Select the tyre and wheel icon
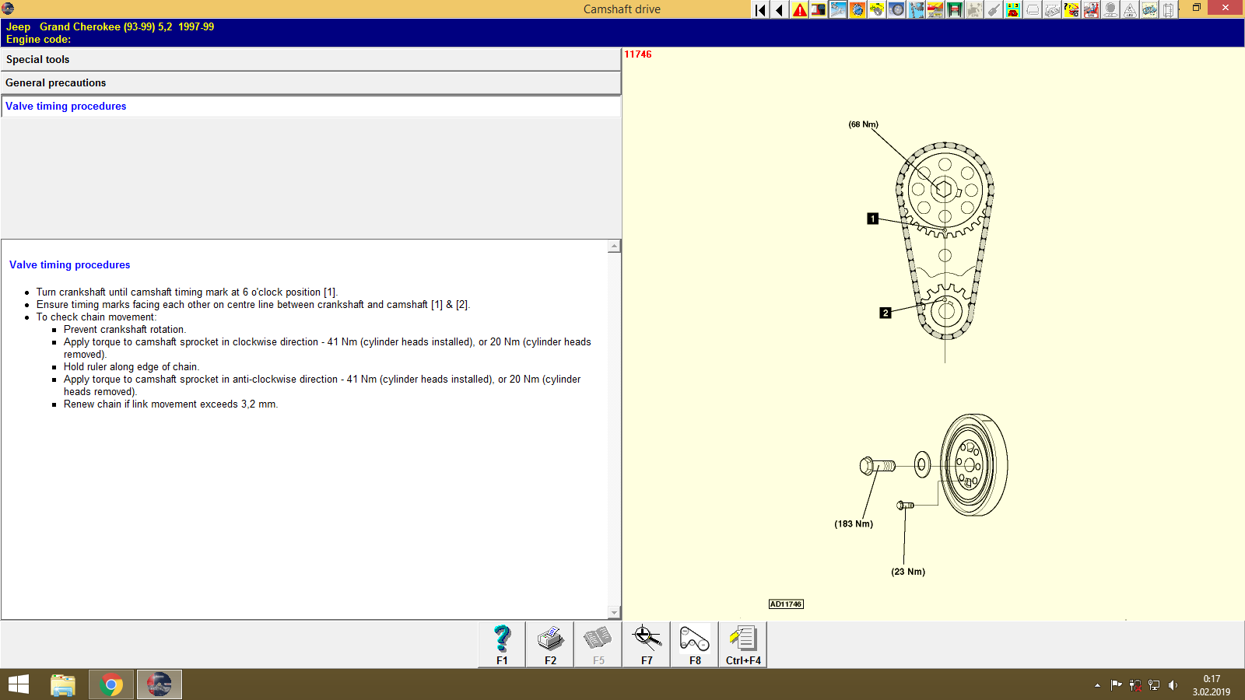 [x=896, y=10]
